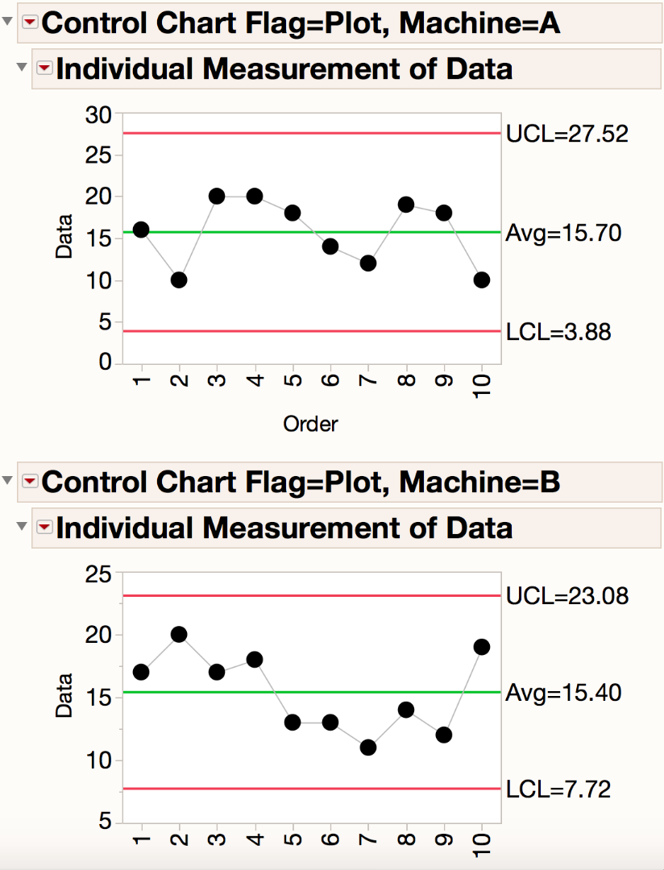Screen dimensions: 664x870
Task: Click the Machine=B control chart title
Action: coord(301,482)
